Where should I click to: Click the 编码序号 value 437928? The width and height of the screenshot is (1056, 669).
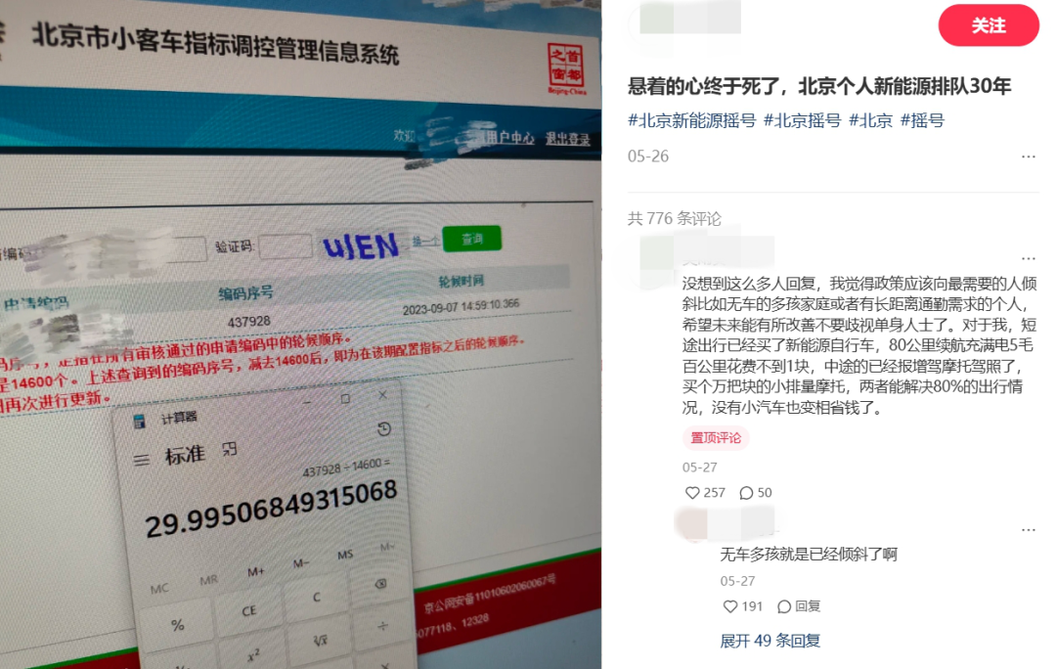point(248,322)
